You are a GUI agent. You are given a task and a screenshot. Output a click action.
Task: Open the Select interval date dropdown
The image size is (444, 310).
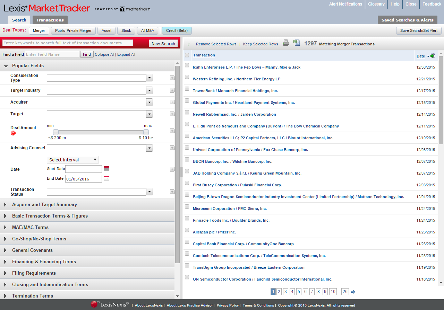point(72,160)
